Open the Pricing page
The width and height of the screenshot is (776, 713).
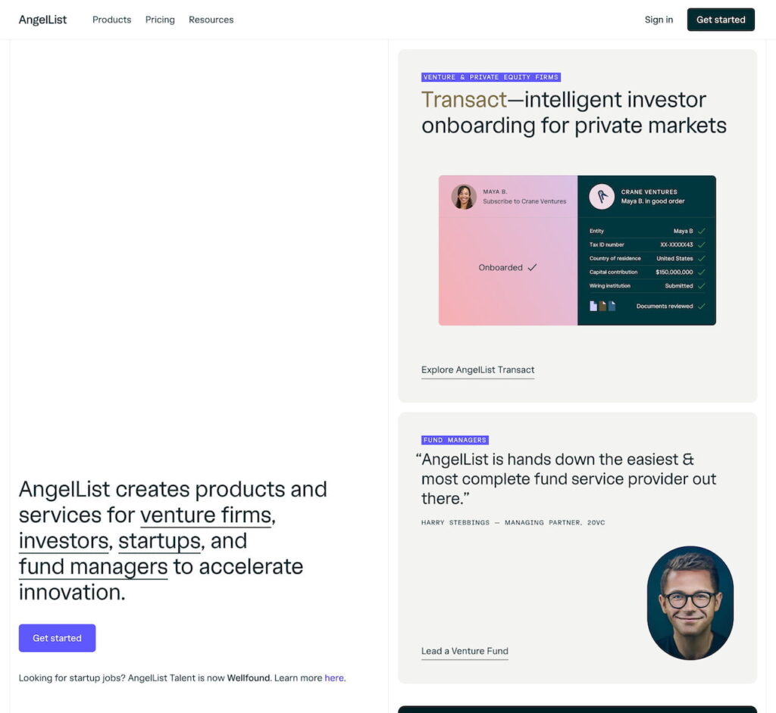click(x=160, y=19)
